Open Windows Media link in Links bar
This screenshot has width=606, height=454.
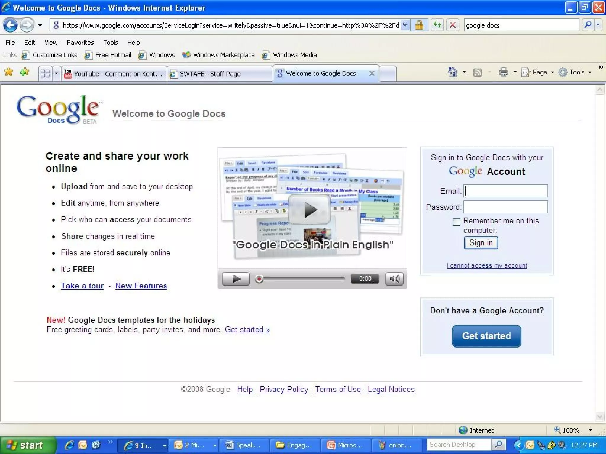coord(289,55)
